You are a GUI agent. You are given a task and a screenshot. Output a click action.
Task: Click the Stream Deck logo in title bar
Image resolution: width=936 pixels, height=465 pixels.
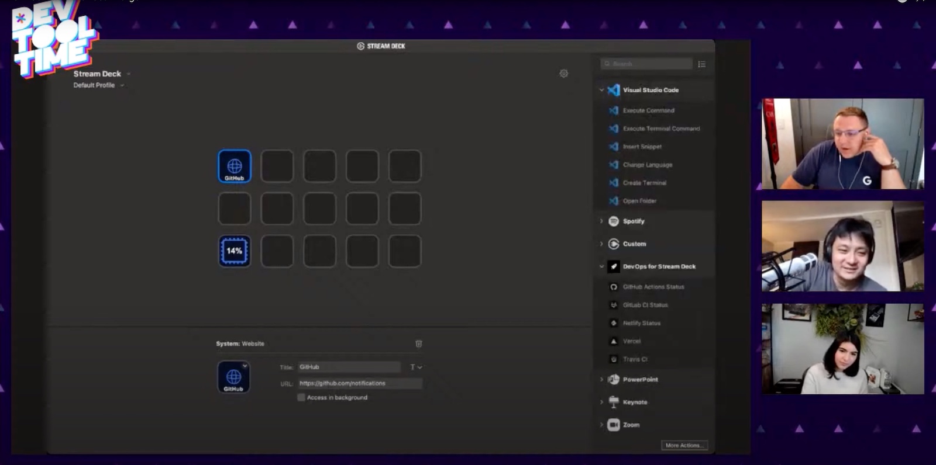361,46
